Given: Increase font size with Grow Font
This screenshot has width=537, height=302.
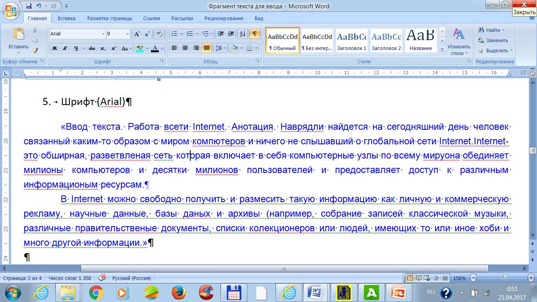Looking at the screenshot, I should [x=137, y=34].
